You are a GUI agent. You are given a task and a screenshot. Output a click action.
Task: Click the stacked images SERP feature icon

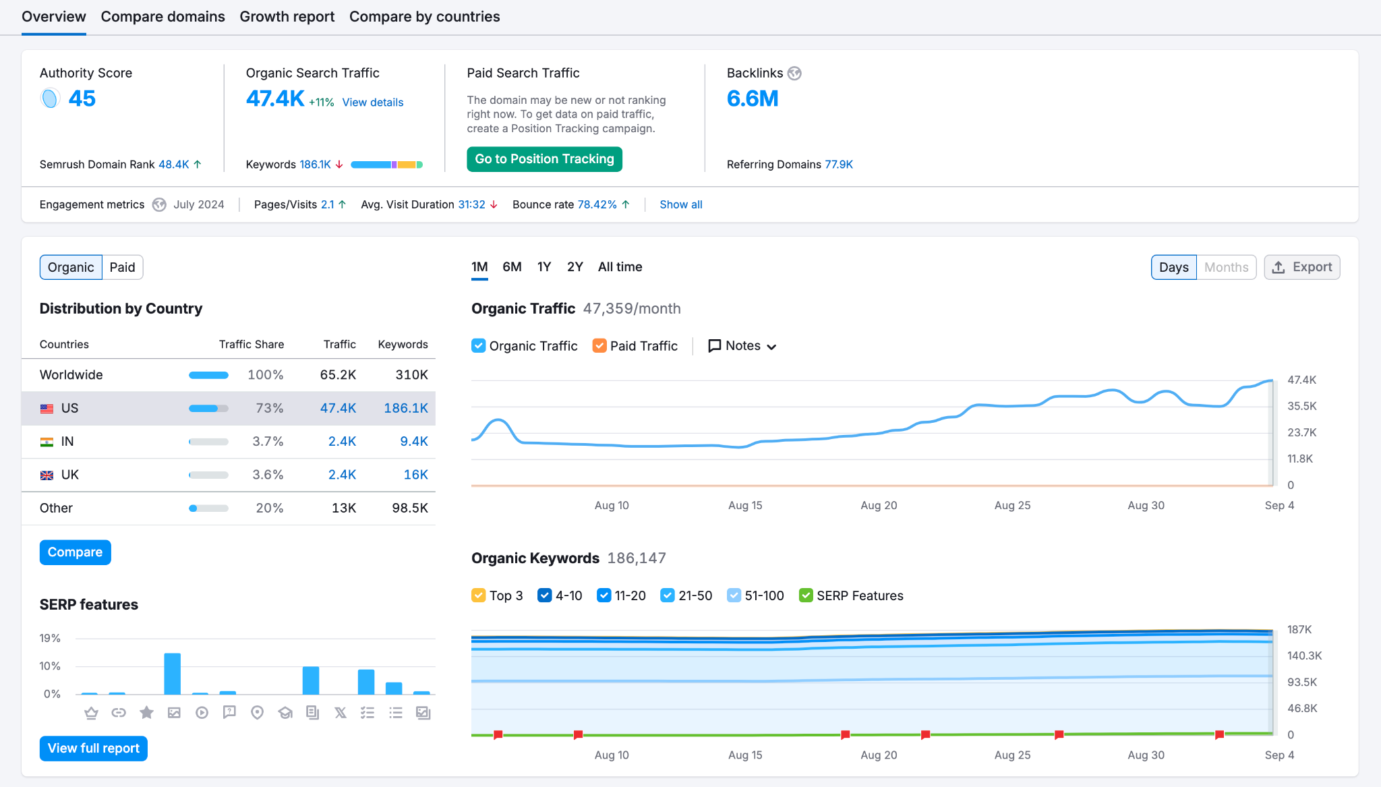423,713
